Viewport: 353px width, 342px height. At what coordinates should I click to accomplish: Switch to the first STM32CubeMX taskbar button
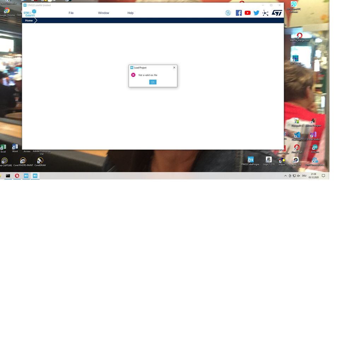pyautogui.click(x=26, y=176)
